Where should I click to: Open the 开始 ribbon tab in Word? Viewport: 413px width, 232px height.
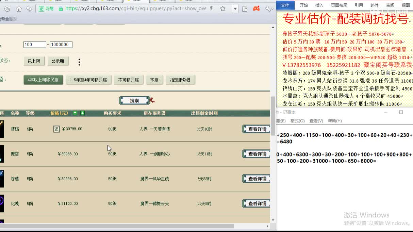click(303, 5)
